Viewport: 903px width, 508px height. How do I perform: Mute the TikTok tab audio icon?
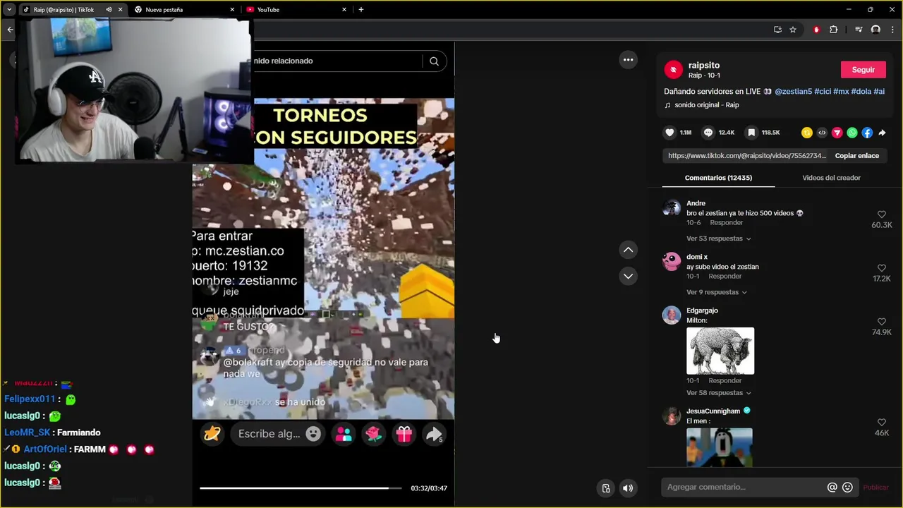click(109, 10)
